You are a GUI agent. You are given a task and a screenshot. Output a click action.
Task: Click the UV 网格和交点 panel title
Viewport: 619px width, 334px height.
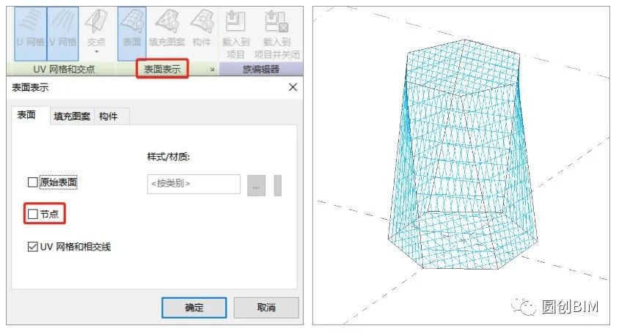(64, 70)
